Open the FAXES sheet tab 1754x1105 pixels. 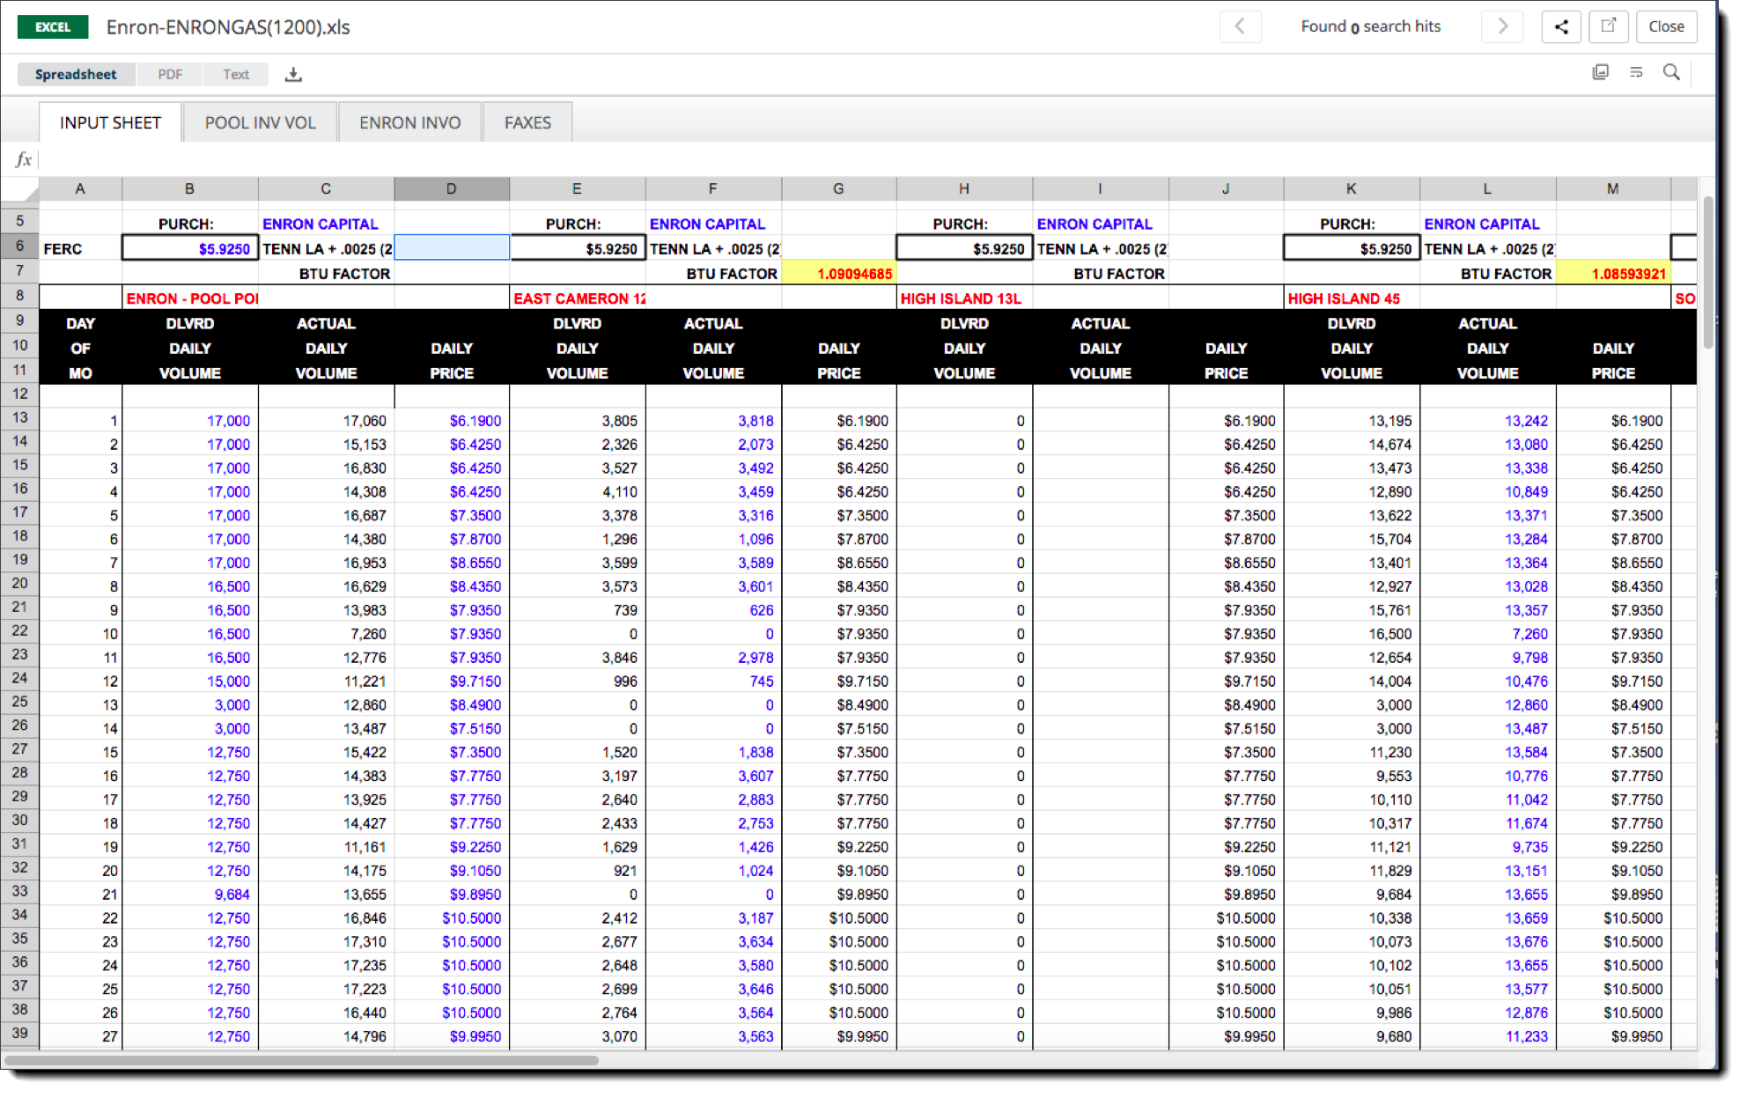528,122
